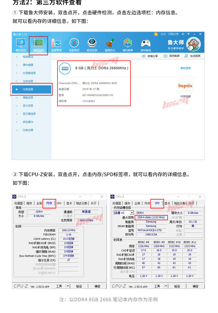The image size is (218, 313).
Task: Select 内存 tab in CPU-Z memory window
Action: click(x=49, y=203)
